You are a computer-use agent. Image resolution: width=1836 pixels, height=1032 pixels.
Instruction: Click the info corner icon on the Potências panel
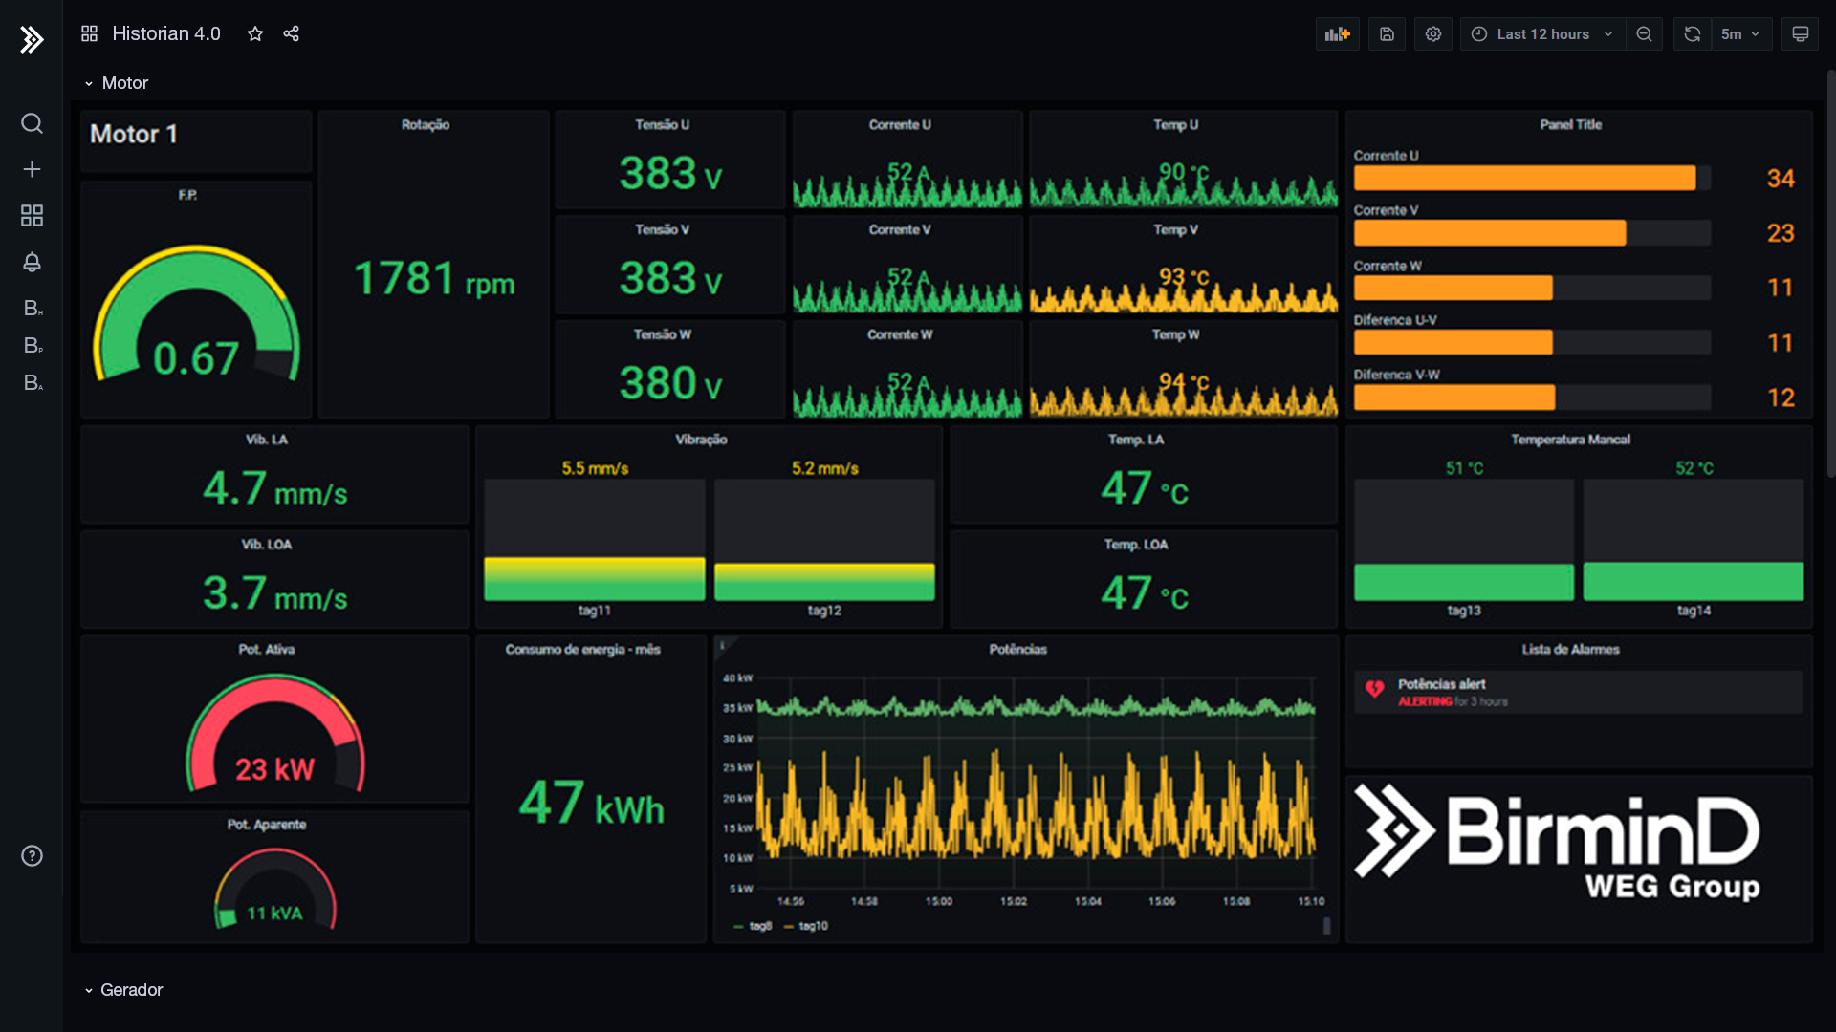point(722,645)
